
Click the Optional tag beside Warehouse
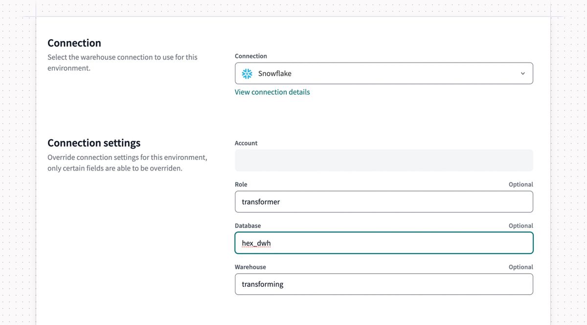[520, 267]
